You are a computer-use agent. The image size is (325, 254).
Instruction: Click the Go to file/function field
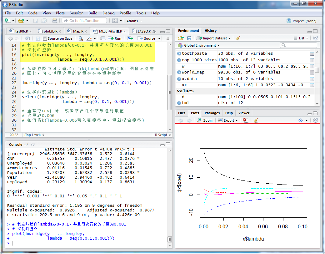(84, 21)
